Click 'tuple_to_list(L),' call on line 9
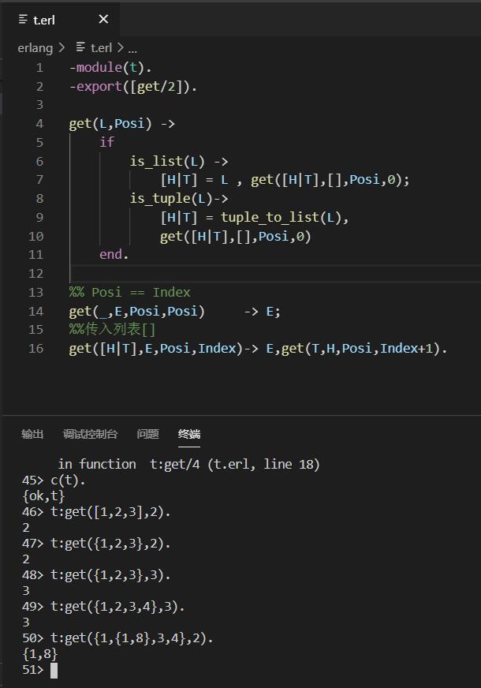This screenshot has height=688, width=481. click(285, 217)
